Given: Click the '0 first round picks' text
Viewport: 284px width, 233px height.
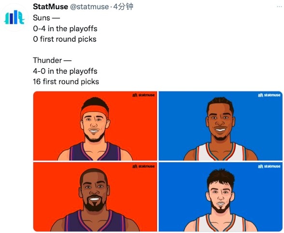Looking at the screenshot, I should pos(65,39).
